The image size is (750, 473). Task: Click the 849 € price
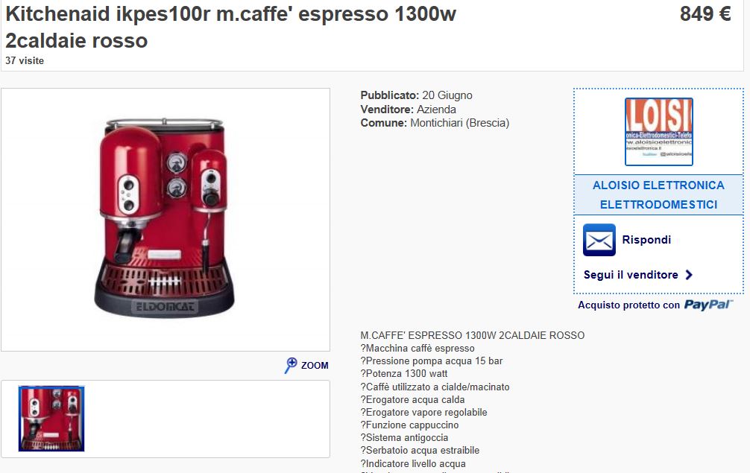click(x=705, y=14)
